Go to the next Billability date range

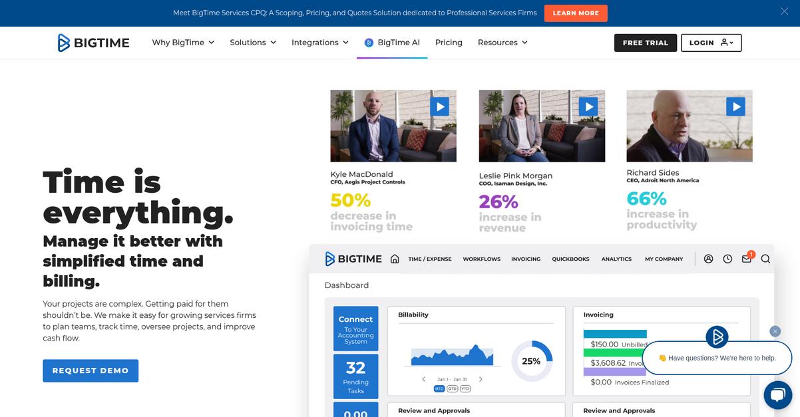(x=481, y=379)
